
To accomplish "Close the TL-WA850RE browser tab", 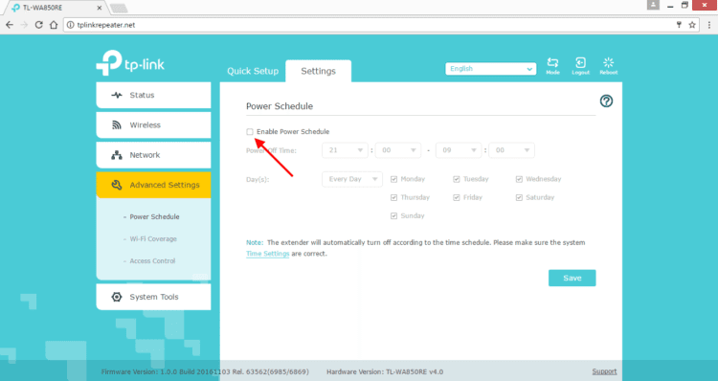I will point(100,8).
